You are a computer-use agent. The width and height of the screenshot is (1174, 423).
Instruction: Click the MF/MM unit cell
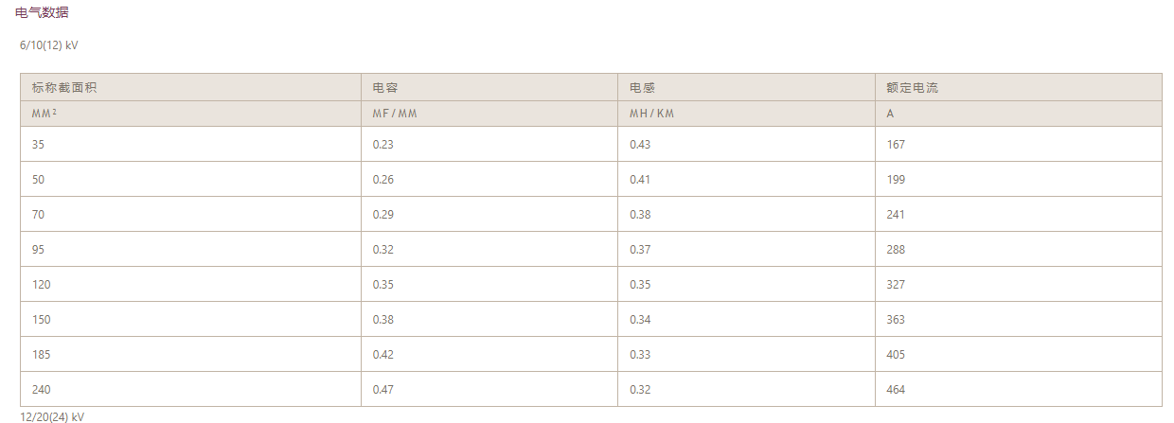(394, 114)
